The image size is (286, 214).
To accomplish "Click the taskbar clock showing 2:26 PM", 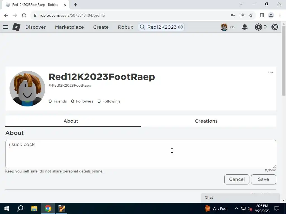I will coord(262,208).
